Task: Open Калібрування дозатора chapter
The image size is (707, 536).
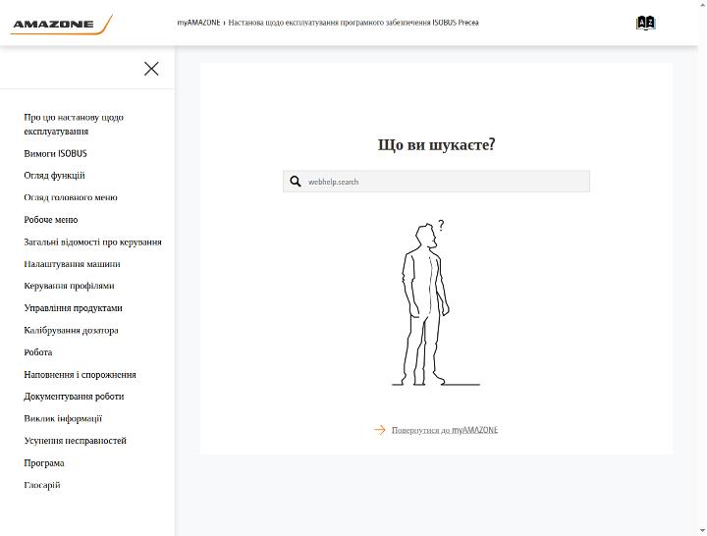Action: pos(71,331)
